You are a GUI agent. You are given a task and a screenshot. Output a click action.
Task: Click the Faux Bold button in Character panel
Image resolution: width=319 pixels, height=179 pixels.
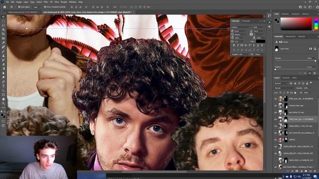click(x=234, y=45)
